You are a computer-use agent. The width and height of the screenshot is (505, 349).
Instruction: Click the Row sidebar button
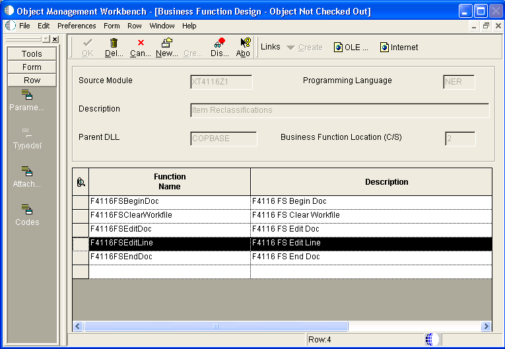(x=32, y=80)
